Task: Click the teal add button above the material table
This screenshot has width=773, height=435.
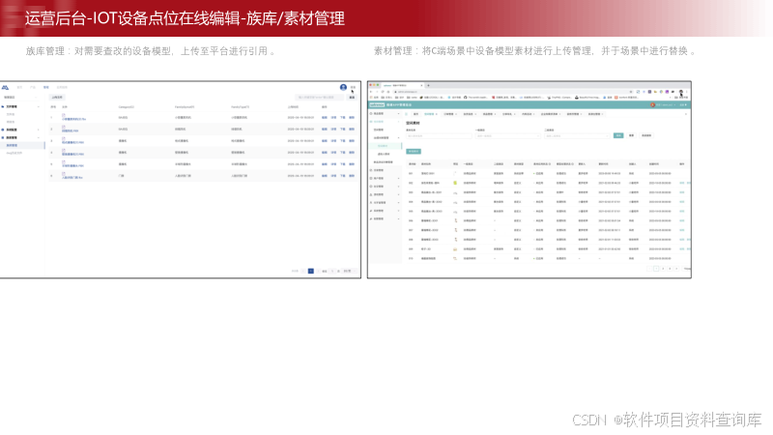Action: pos(414,152)
